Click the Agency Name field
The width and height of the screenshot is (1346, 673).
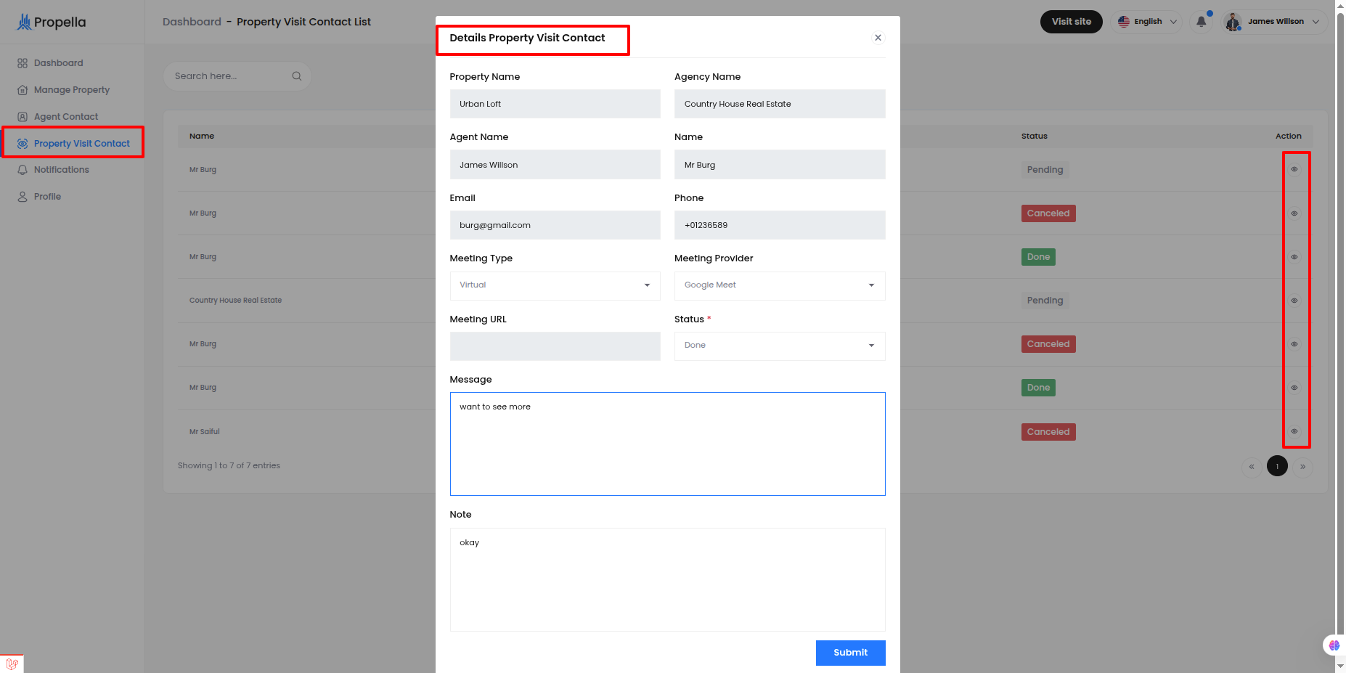[x=780, y=104]
